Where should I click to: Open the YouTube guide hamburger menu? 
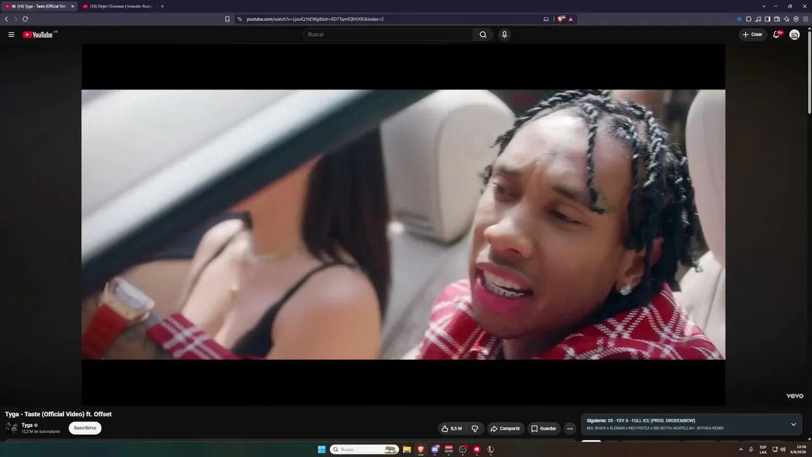coord(11,34)
